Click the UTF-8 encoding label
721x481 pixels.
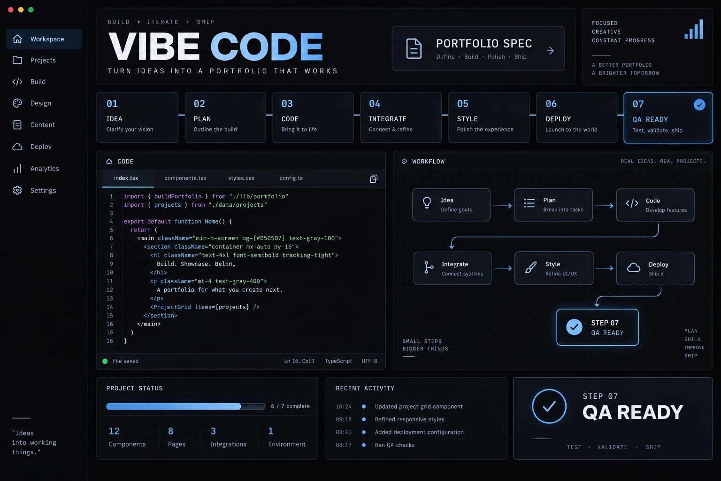(369, 361)
